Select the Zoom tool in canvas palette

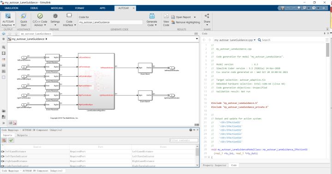pyautogui.click(x=4, y=47)
